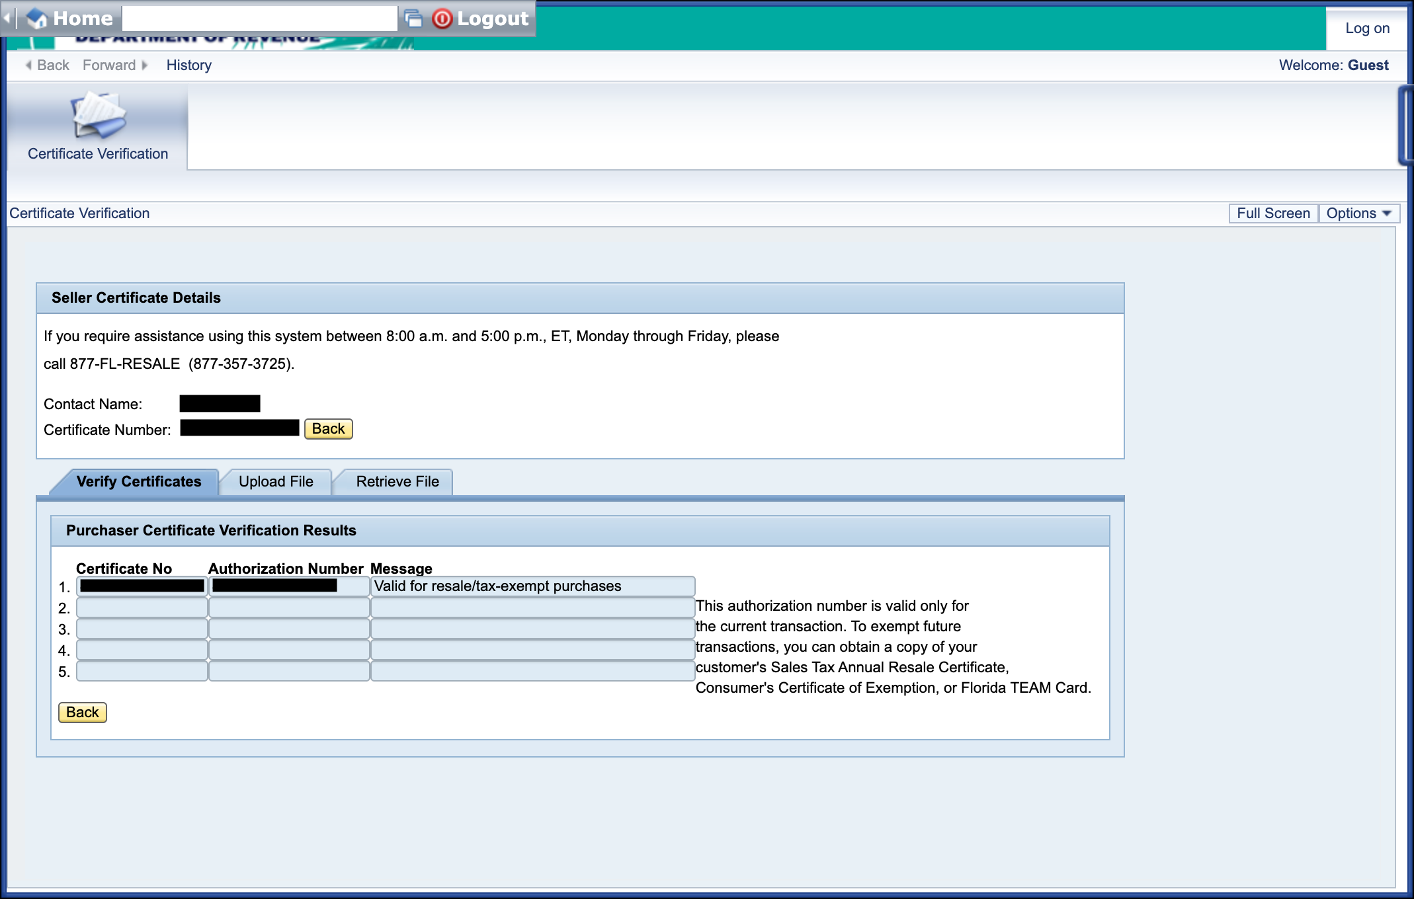Click the 'Authorization Number' column header

[286, 568]
